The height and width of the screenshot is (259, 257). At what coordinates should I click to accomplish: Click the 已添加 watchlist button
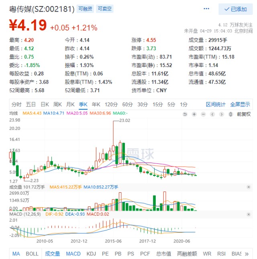(x=235, y=9)
